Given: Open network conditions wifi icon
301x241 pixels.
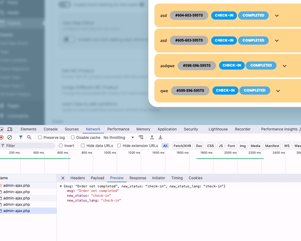Looking at the screenshot, I should [141, 137].
